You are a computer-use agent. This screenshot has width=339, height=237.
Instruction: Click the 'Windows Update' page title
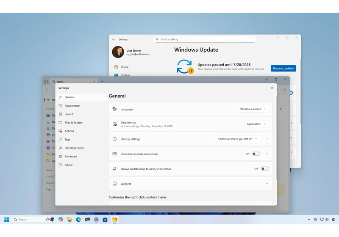tap(196, 50)
